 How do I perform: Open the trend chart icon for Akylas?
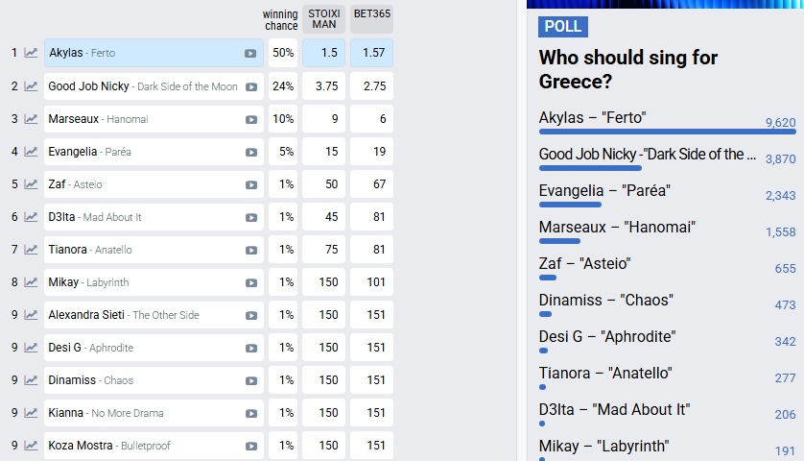[31, 53]
